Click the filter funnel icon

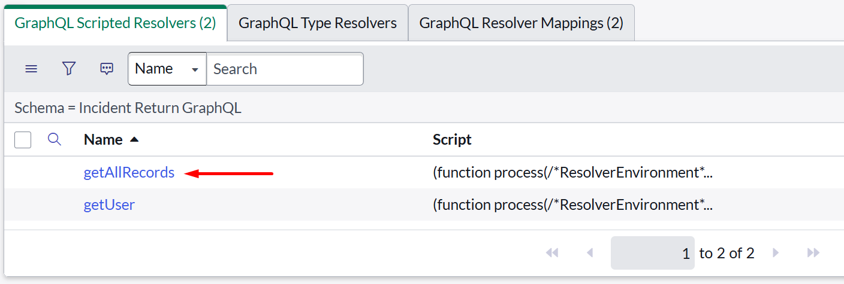[69, 69]
